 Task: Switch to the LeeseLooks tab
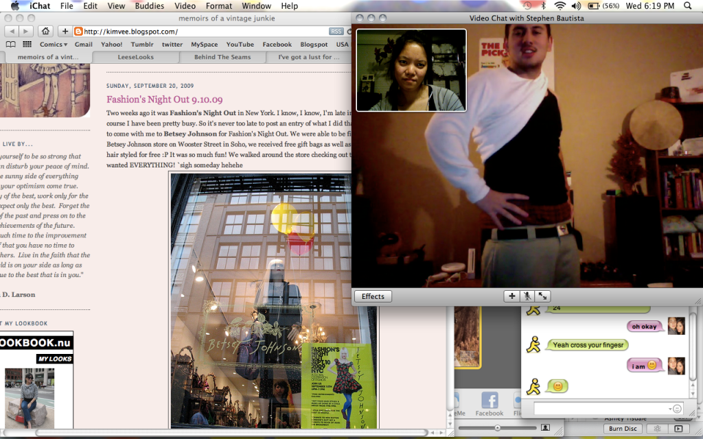point(135,58)
